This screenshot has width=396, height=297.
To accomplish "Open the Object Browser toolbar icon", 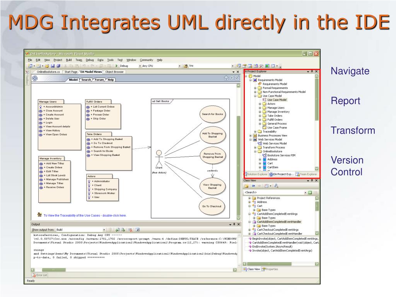I will click(256, 66).
